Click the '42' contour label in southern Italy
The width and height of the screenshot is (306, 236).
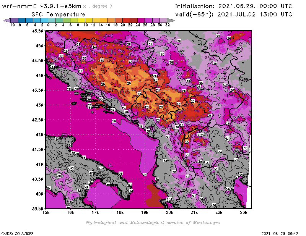point(91,173)
